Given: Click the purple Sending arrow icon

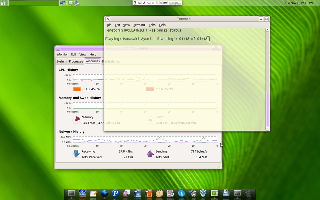Looking at the screenshot, I should (x=150, y=154).
